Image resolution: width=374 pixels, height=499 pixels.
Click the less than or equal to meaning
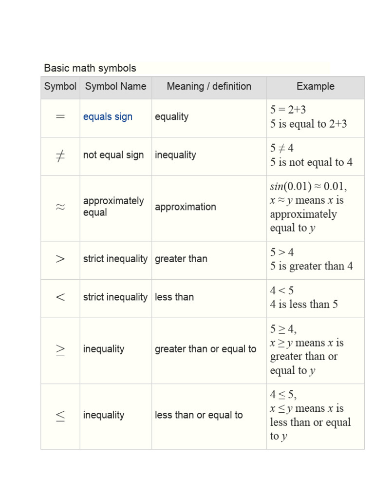[198, 415]
